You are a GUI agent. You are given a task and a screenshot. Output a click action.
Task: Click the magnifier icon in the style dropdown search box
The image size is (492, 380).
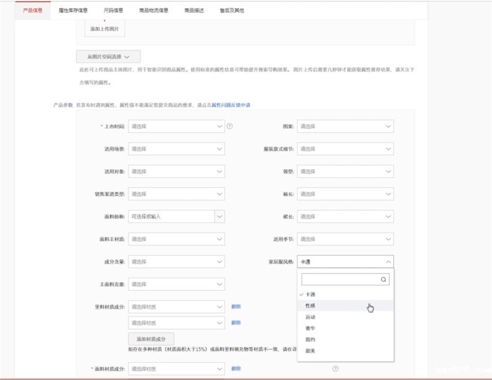pyautogui.click(x=384, y=279)
